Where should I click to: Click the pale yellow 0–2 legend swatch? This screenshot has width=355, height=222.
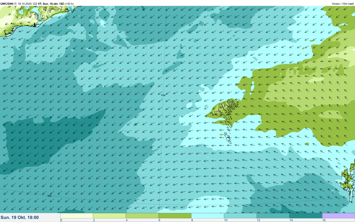tap(77, 216)
